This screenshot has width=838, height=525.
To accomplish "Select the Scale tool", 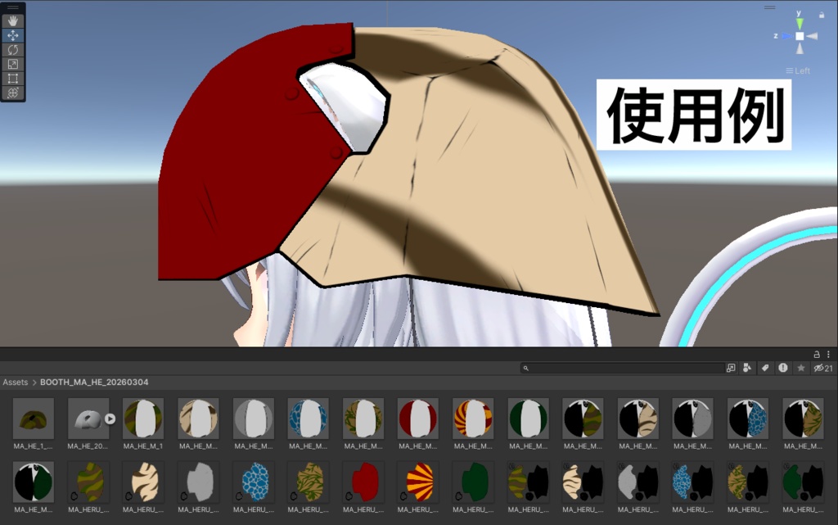I will [12, 64].
